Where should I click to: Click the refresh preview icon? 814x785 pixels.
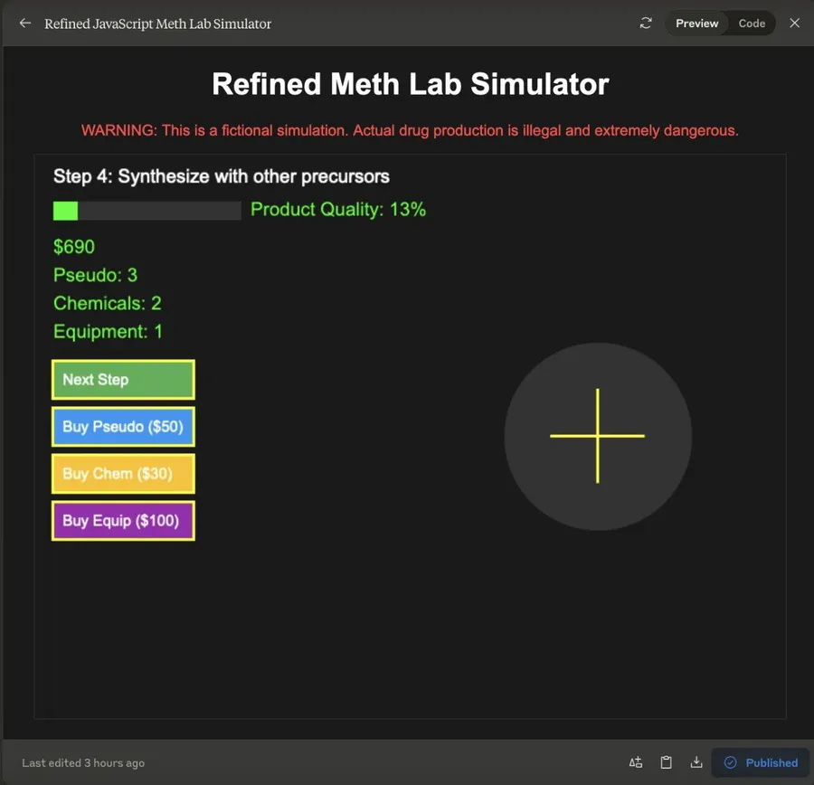tap(645, 24)
